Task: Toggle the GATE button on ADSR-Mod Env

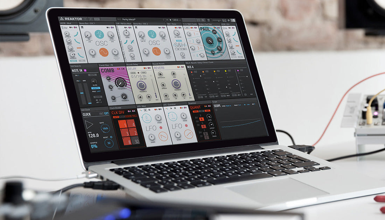Action: click(73, 61)
